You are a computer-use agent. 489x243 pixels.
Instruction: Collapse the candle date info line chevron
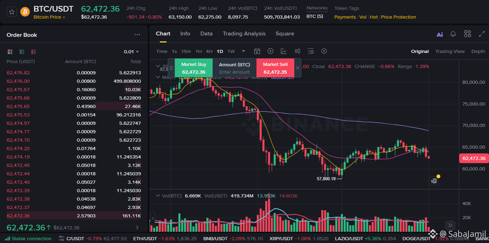tap(158, 66)
